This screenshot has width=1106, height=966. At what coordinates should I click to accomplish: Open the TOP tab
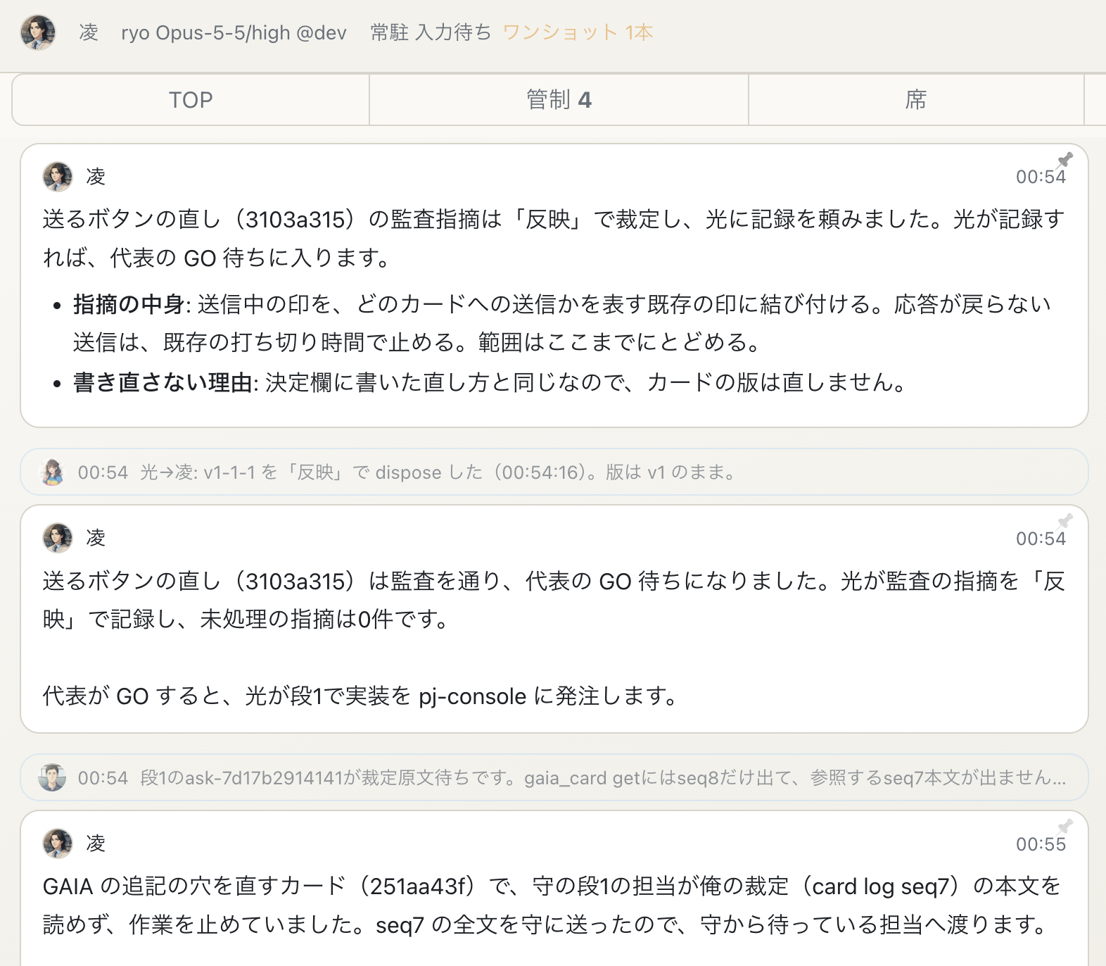tap(191, 100)
